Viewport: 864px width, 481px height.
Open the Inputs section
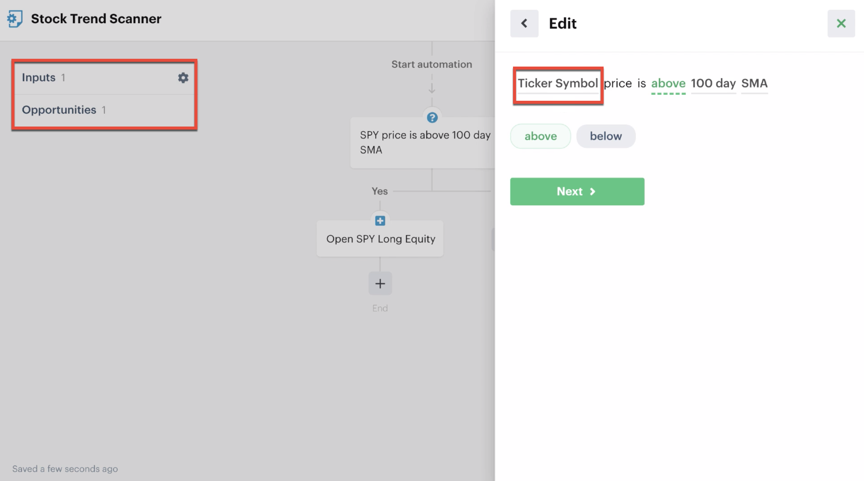coord(104,78)
